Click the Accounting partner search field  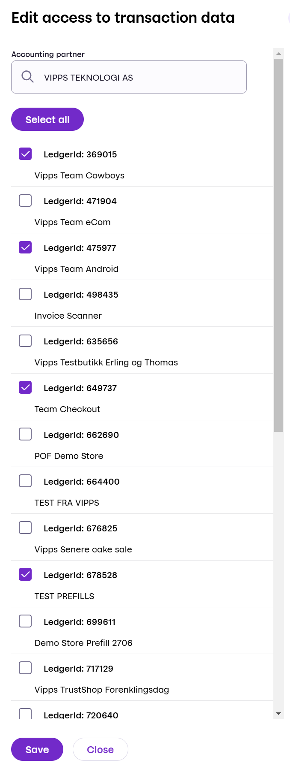coord(137,77)
